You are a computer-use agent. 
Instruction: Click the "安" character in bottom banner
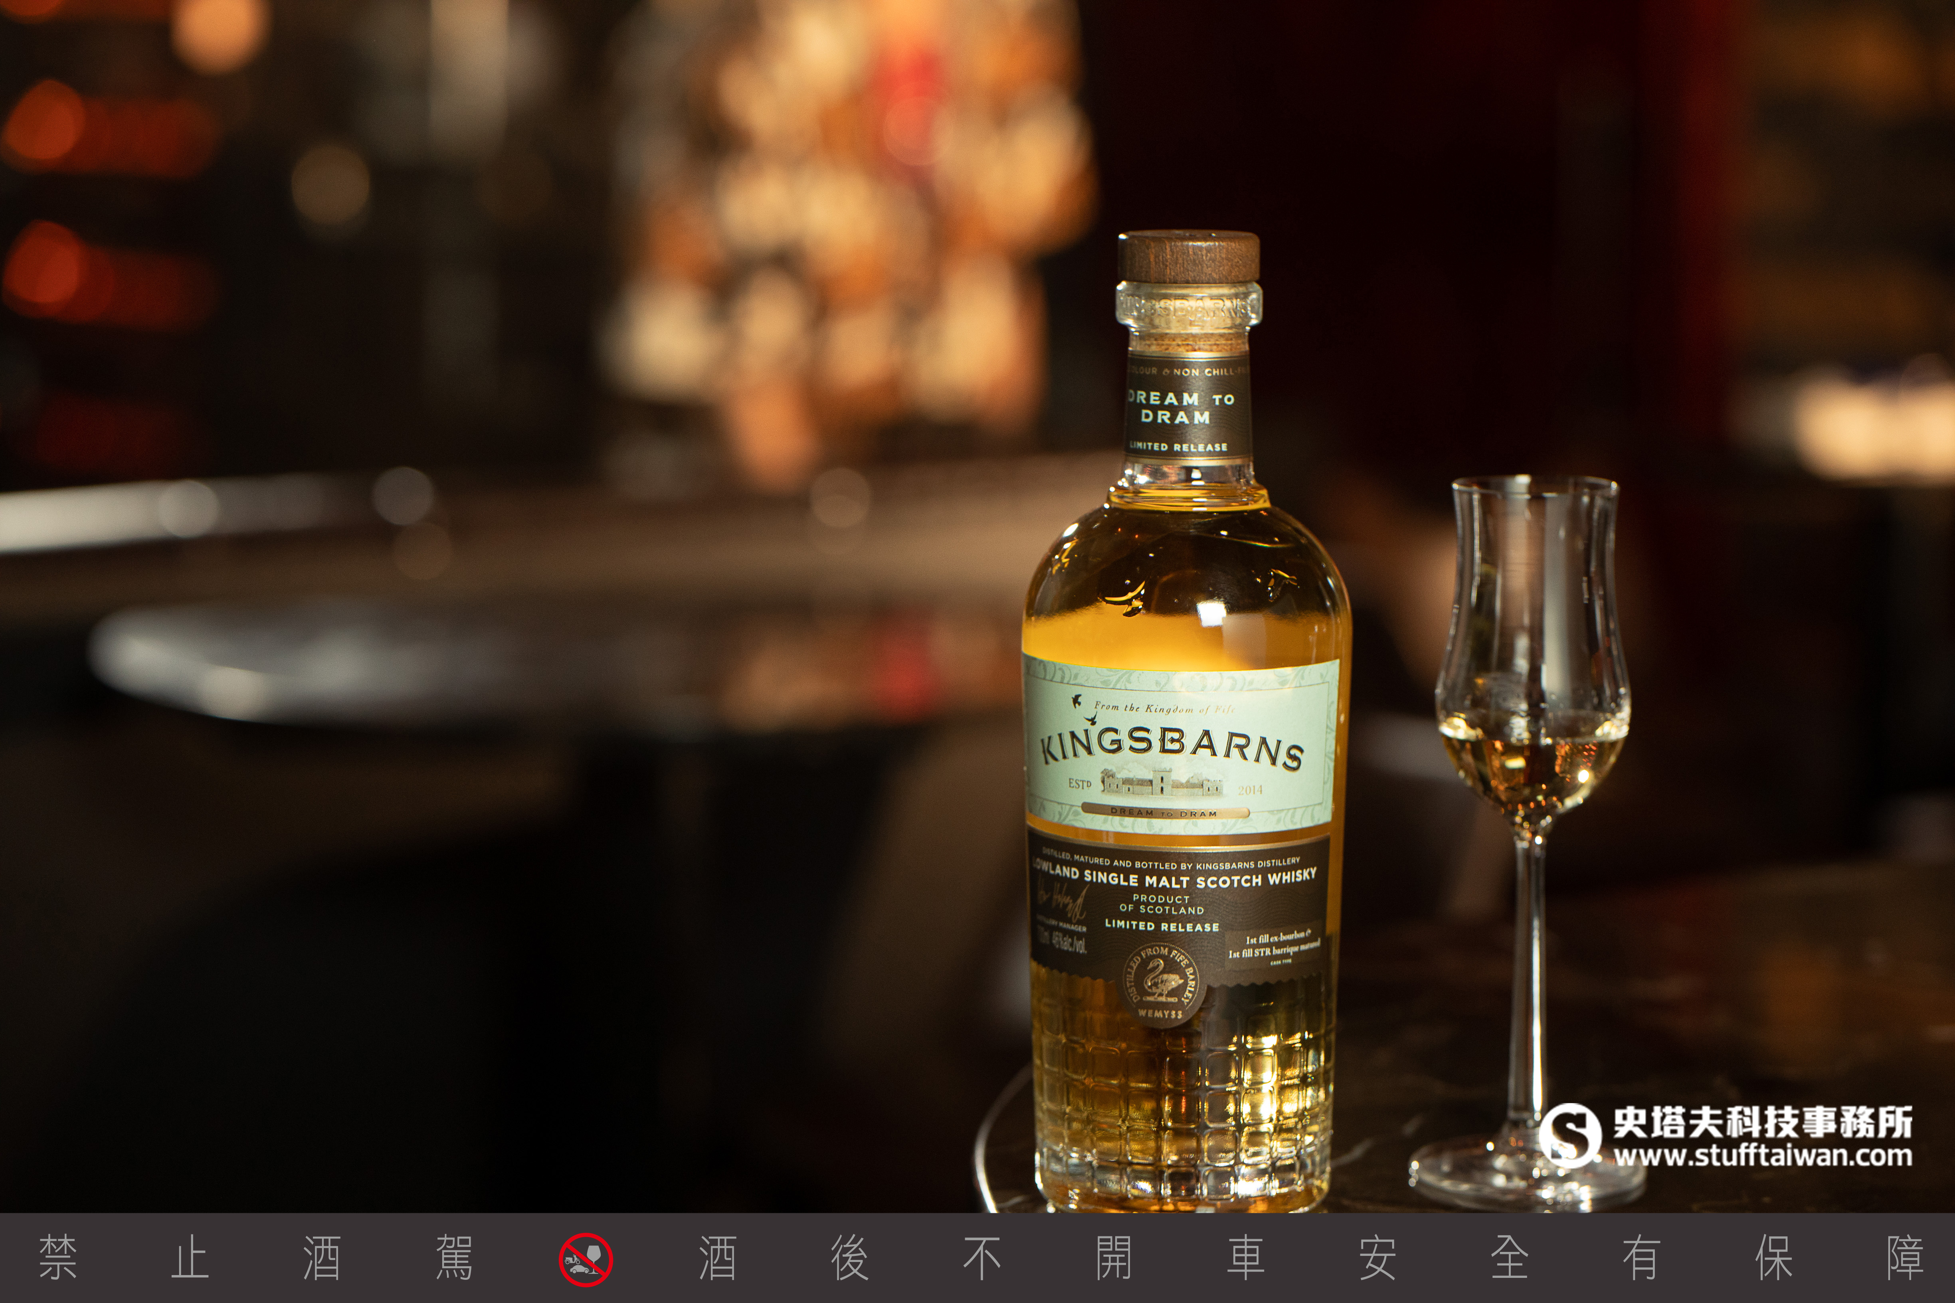pos(1377,1258)
